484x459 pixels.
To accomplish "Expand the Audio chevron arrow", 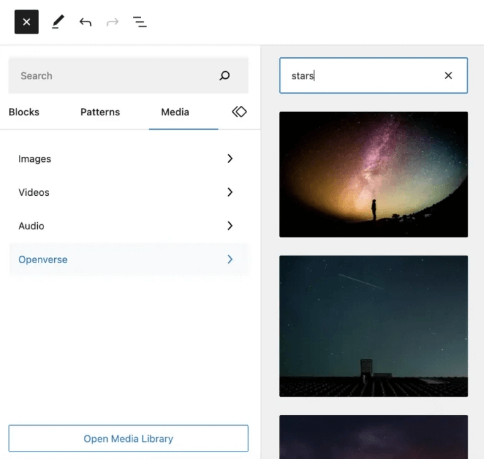I will pyautogui.click(x=230, y=226).
